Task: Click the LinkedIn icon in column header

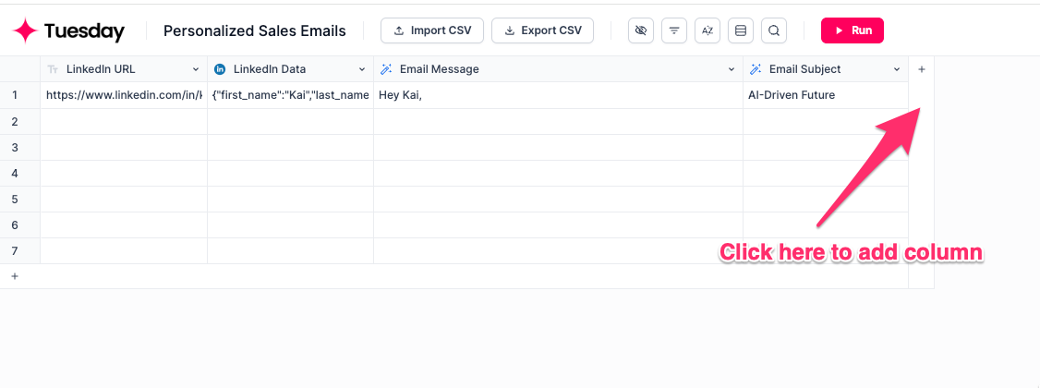Action: point(221,69)
